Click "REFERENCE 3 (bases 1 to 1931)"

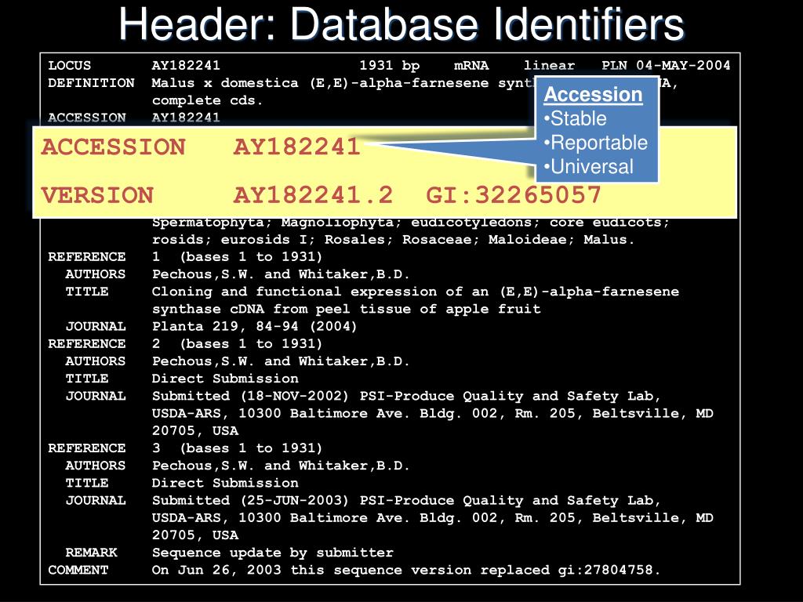(185, 448)
